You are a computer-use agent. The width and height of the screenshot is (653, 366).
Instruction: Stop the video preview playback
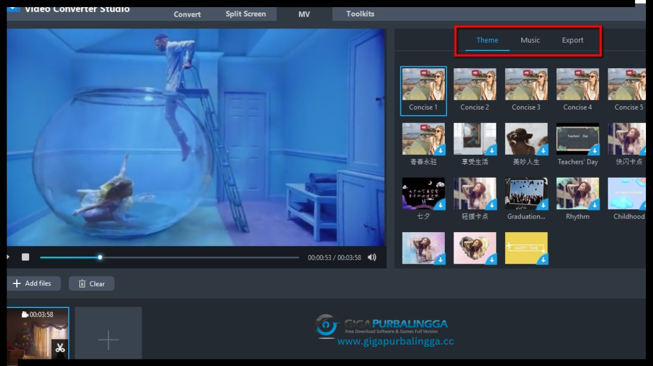tap(26, 257)
